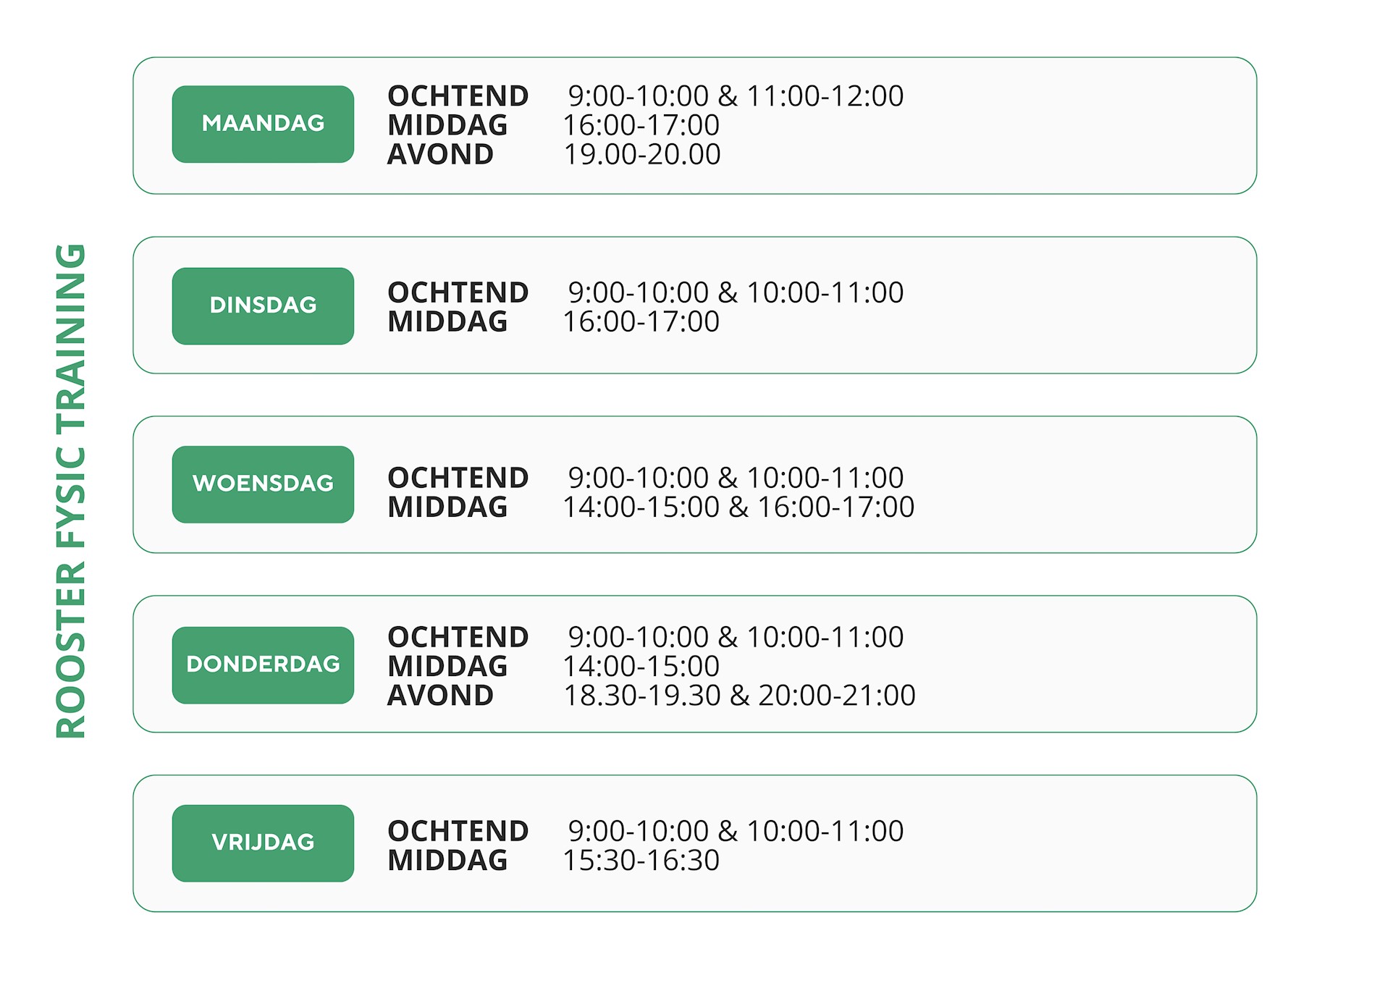This screenshot has width=1390, height=983.
Task: Click Thursday's evening time 18.30-19.30 & 20:00-21:00
Action: [x=740, y=695]
